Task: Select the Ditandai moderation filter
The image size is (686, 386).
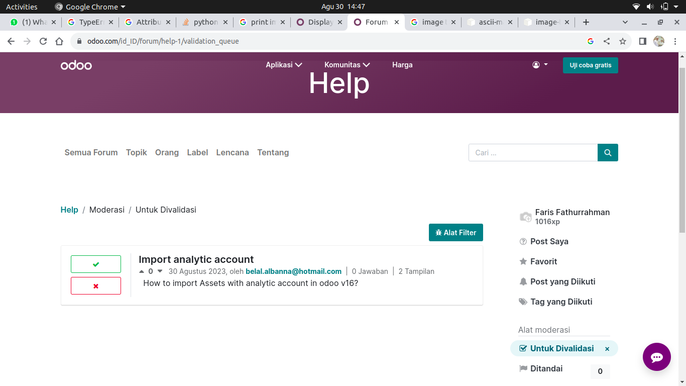Action: tap(546, 368)
